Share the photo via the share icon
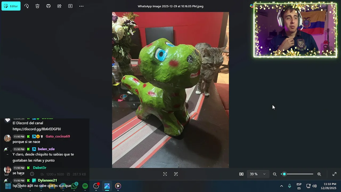Screen dimensions: 341x192 pyautogui.click(x=59, y=6)
